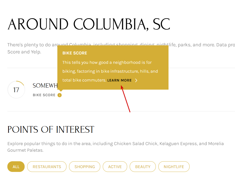The height and width of the screenshot is (179, 235).
Task: Click the red arrow annotation below tooltip
Action: coord(126,99)
